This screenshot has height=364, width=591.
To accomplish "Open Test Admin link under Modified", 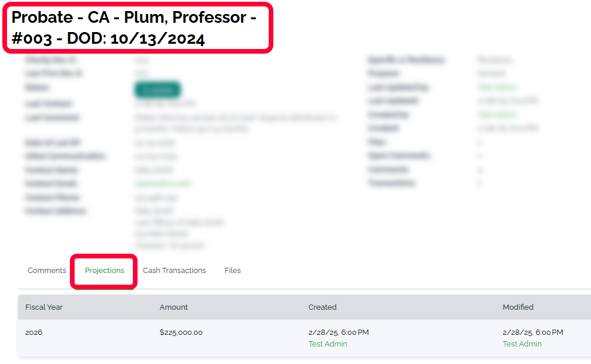I will click(x=522, y=344).
